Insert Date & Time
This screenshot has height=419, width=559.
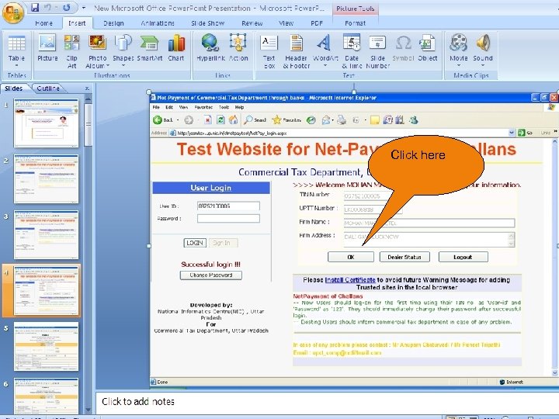tap(352, 52)
